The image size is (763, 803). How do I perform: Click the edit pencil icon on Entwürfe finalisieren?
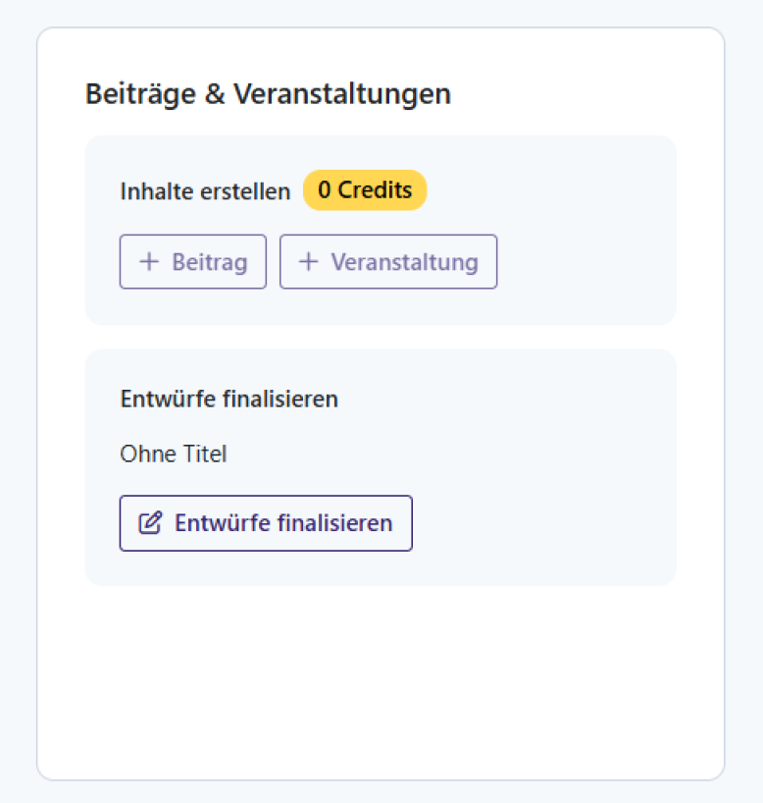[149, 523]
